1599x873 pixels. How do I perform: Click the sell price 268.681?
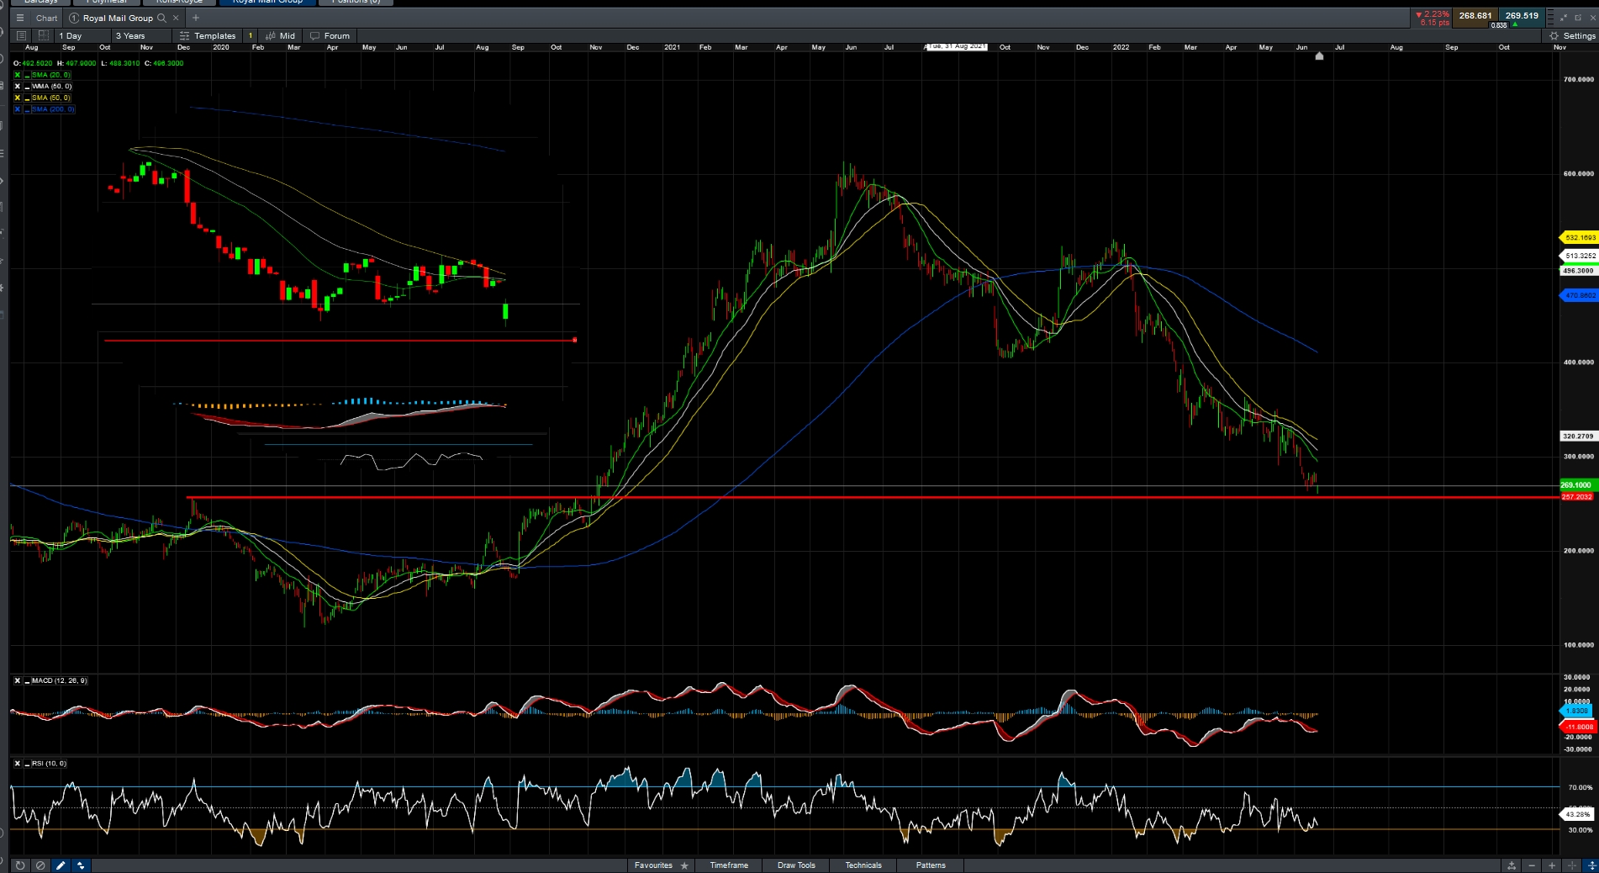click(1475, 16)
